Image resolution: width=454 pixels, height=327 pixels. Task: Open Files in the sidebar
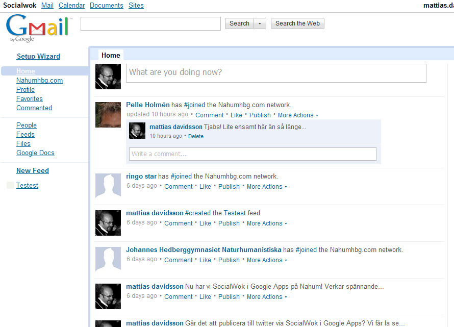pyautogui.click(x=23, y=144)
